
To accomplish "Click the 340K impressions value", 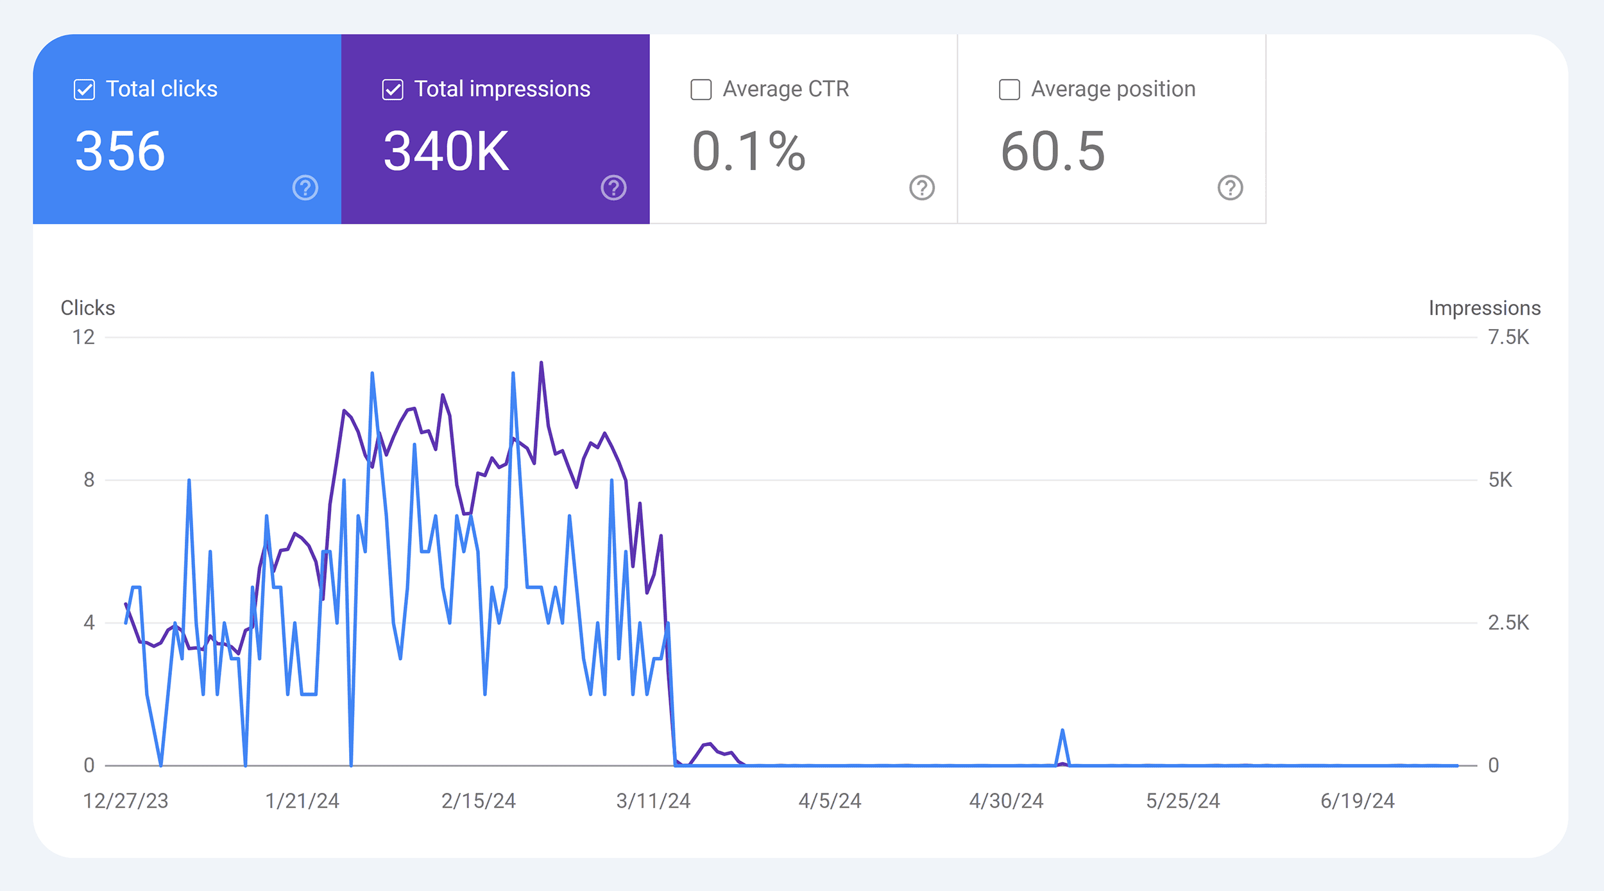I will (x=444, y=150).
